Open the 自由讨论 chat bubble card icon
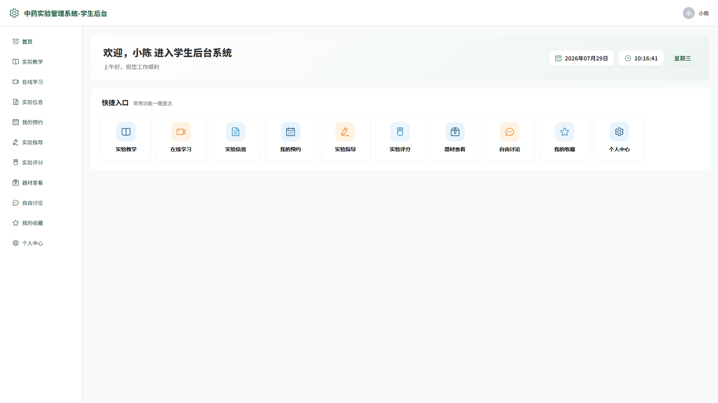This screenshot has width=718, height=403. 510,132
